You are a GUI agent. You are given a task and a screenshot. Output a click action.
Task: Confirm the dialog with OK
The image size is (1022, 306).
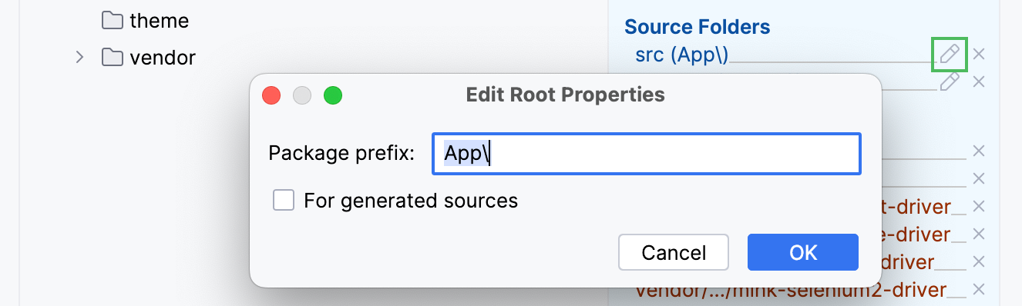803,252
